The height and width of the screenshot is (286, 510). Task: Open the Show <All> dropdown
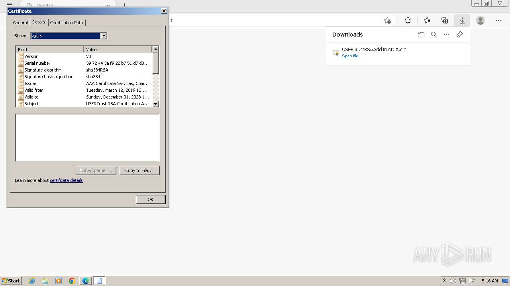(104, 36)
